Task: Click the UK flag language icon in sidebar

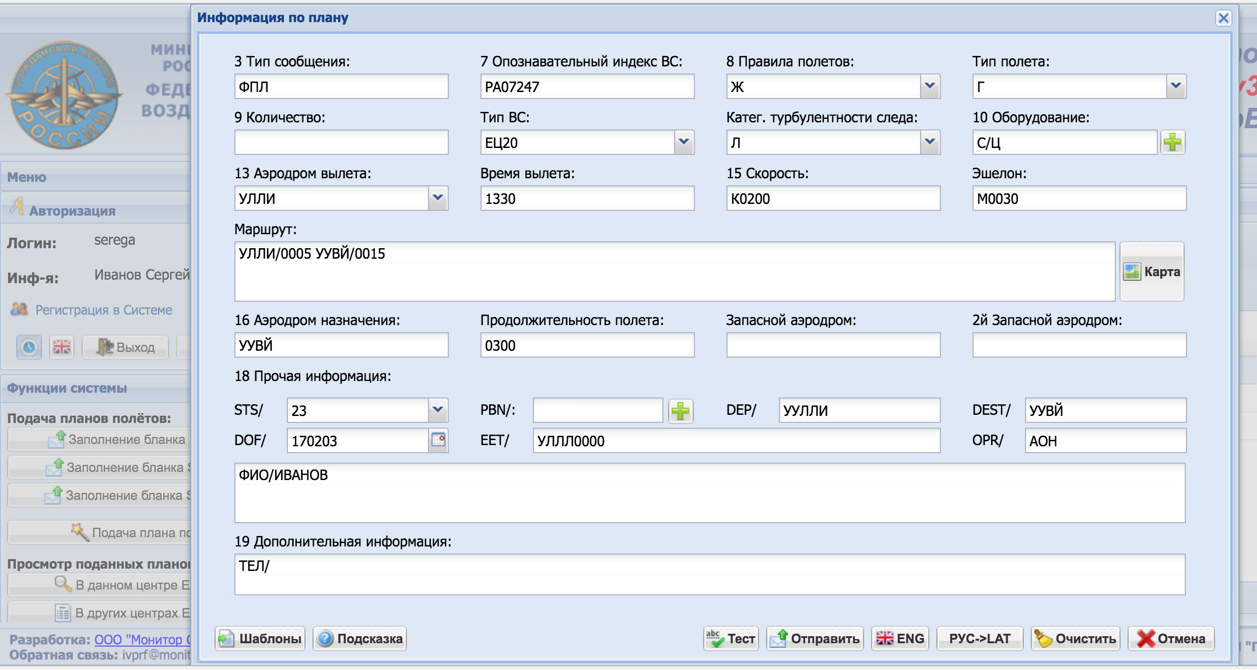Action: (x=62, y=347)
